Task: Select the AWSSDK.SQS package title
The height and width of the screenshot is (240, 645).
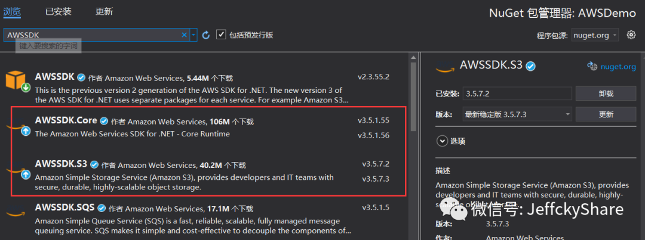Action: pyautogui.click(x=65, y=207)
